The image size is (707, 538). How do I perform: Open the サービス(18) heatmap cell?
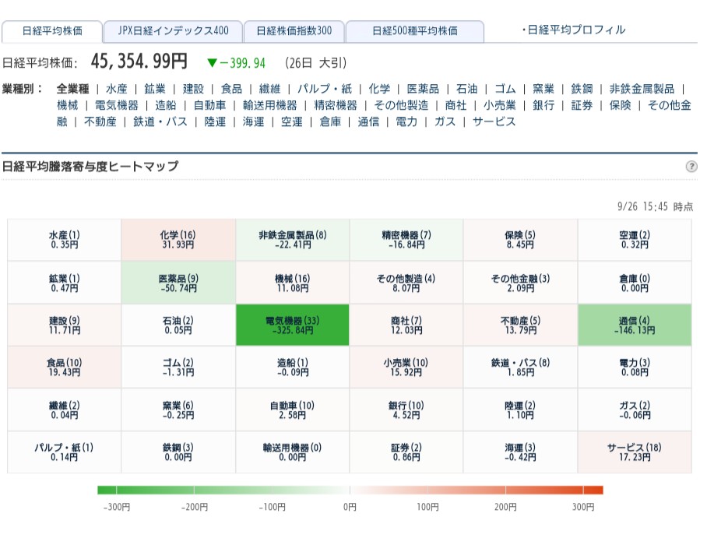(x=635, y=452)
